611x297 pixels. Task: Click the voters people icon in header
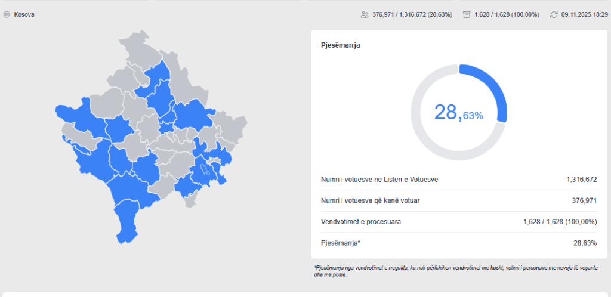click(365, 14)
